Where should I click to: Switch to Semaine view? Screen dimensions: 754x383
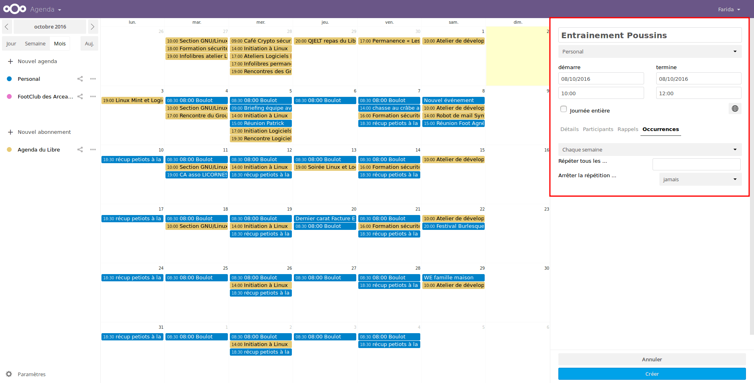pyautogui.click(x=35, y=43)
